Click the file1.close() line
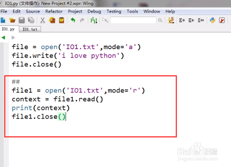Viewport: 231px width, 167px height. click(39, 117)
